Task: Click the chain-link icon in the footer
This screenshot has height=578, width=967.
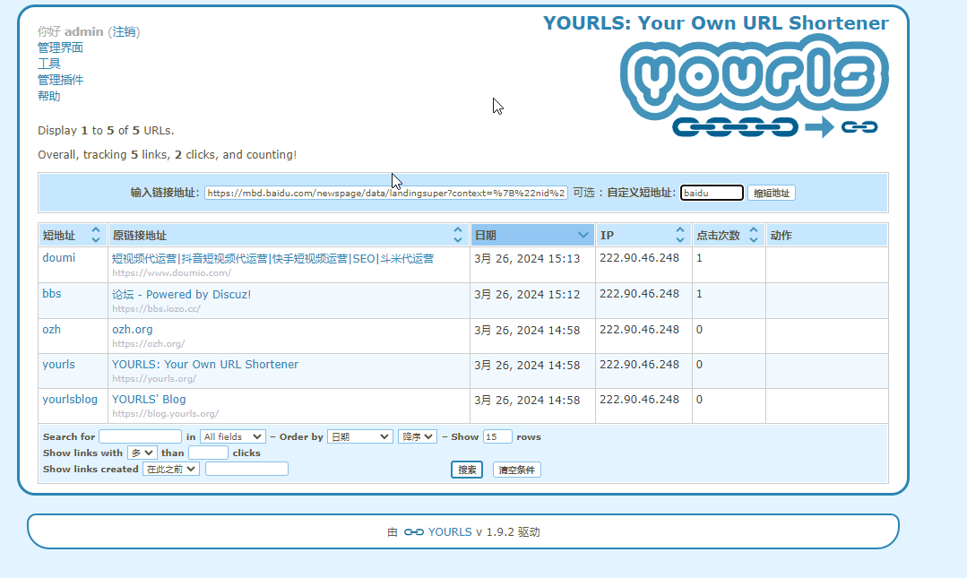Action: 412,531
